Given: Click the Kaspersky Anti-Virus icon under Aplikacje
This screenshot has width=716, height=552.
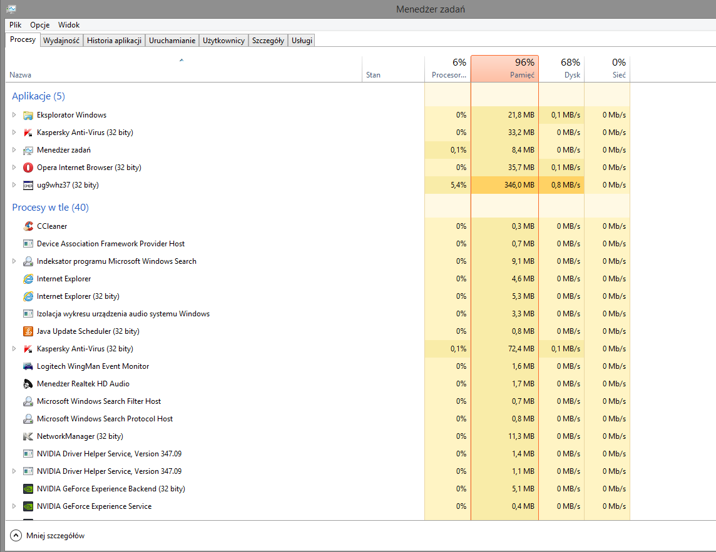Looking at the screenshot, I should click(x=28, y=133).
